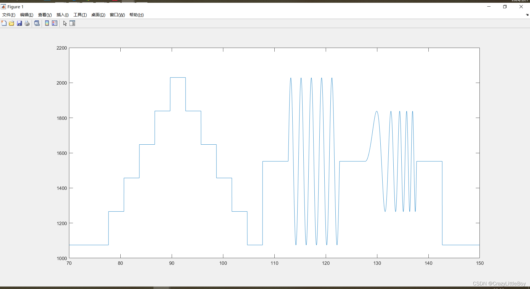Print the figure using the printer icon
Image resolution: width=530 pixels, height=289 pixels.
[27, 23]
